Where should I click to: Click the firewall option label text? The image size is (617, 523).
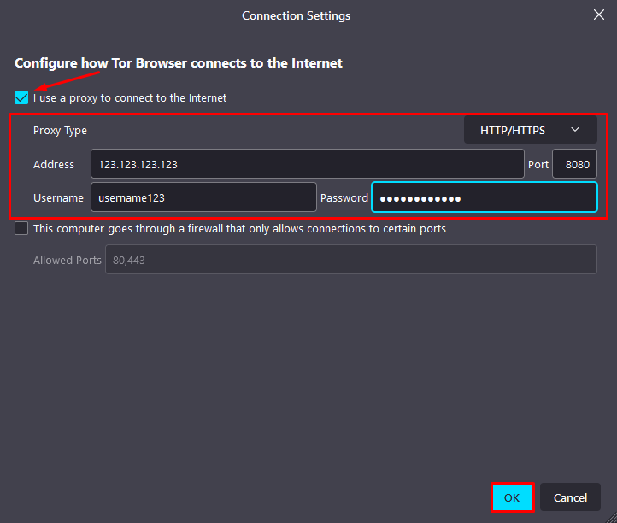tap(239, 229)
